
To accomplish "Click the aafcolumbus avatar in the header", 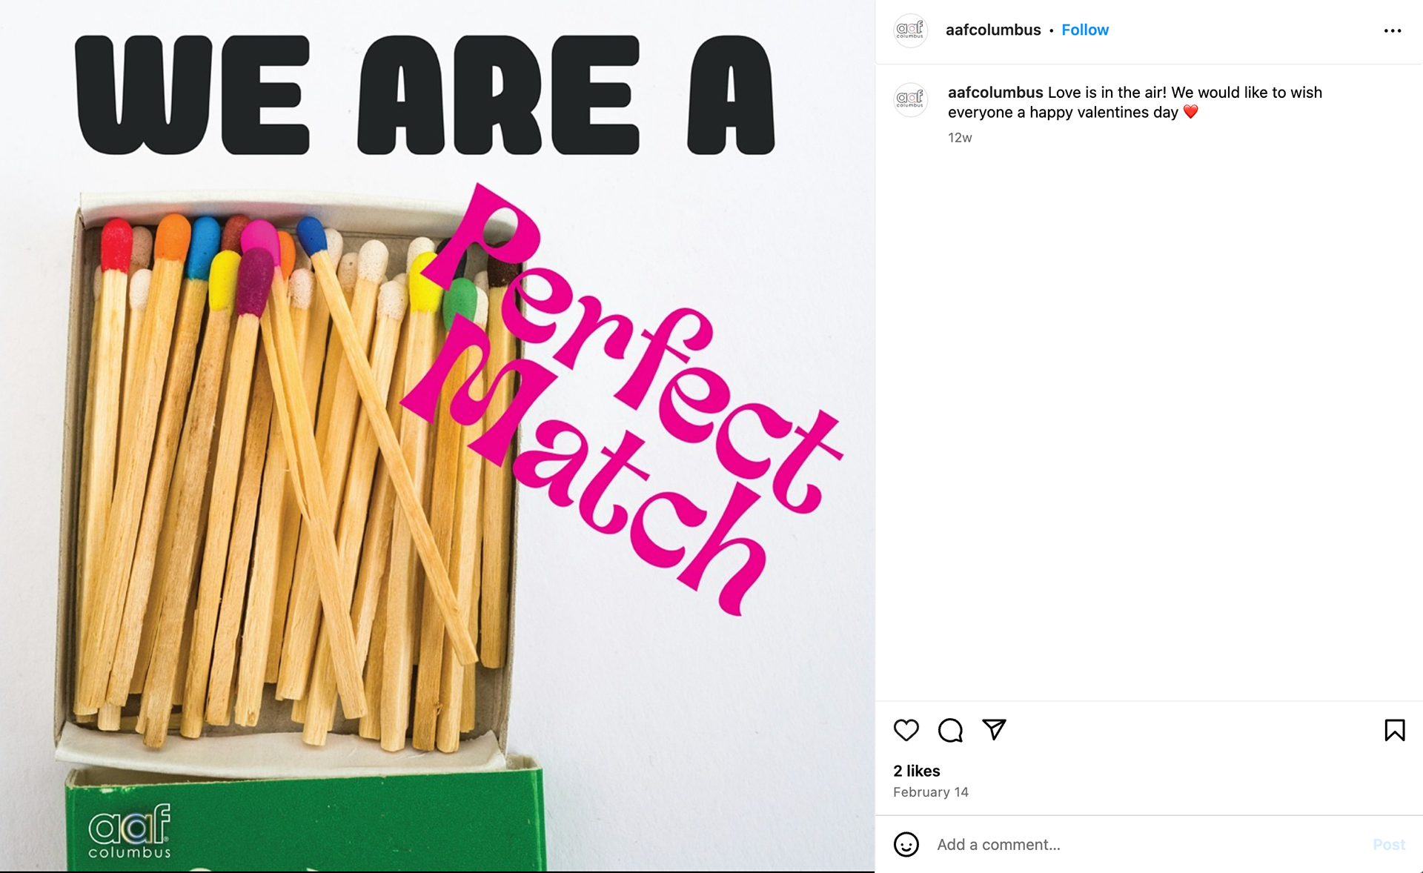I will (911, 30).
